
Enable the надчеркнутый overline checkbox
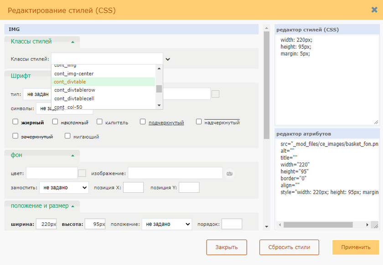[x=199, y=122]
